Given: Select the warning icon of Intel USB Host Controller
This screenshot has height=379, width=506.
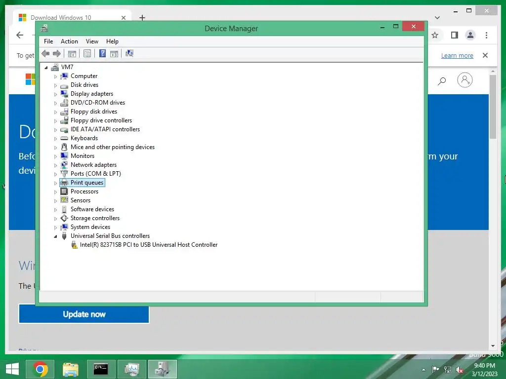Looking at the screenshot, I should pyautogui.click(x=74, y=245).
